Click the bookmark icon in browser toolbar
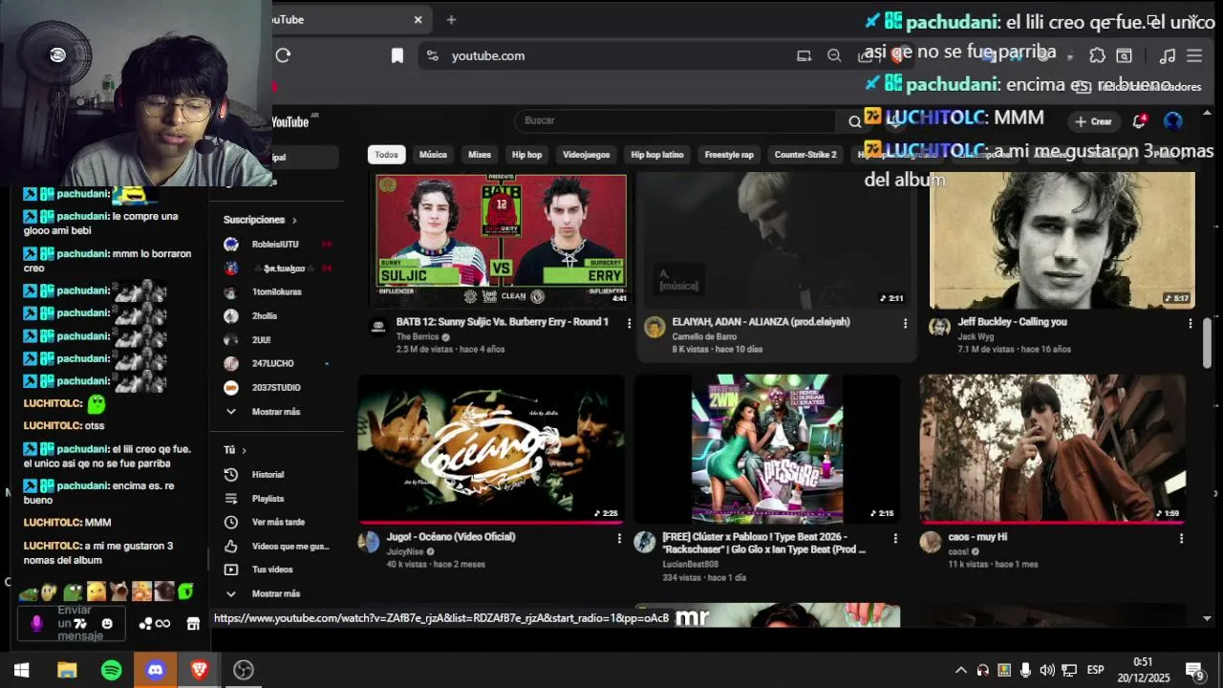Image resolution: width=1223 pixels, height=688 pixels. point(397,55)
